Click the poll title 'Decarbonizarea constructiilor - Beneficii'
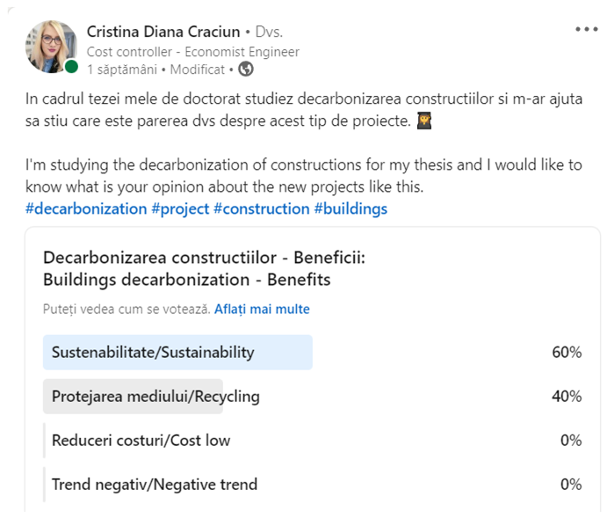This screenshot has width=607, height=518. [x=203, y=259]
